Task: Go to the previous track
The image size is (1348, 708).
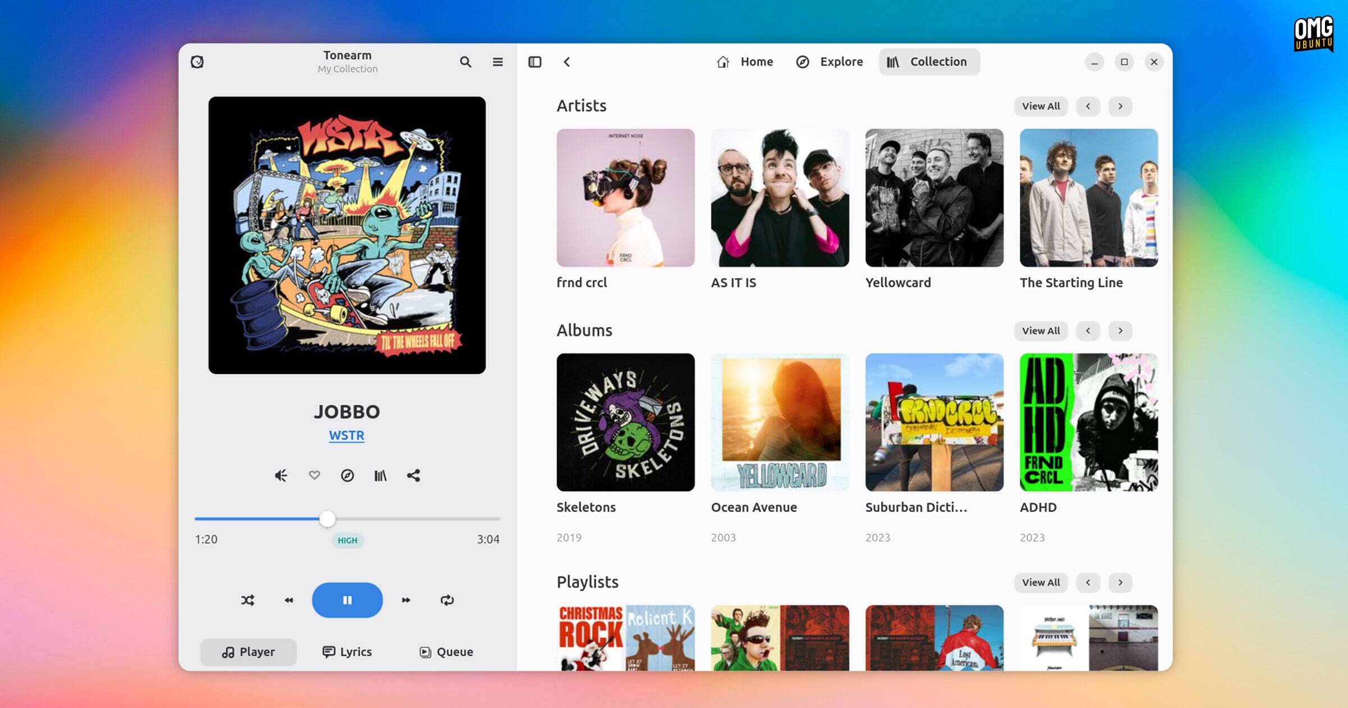Action: (x=289, y=600)
